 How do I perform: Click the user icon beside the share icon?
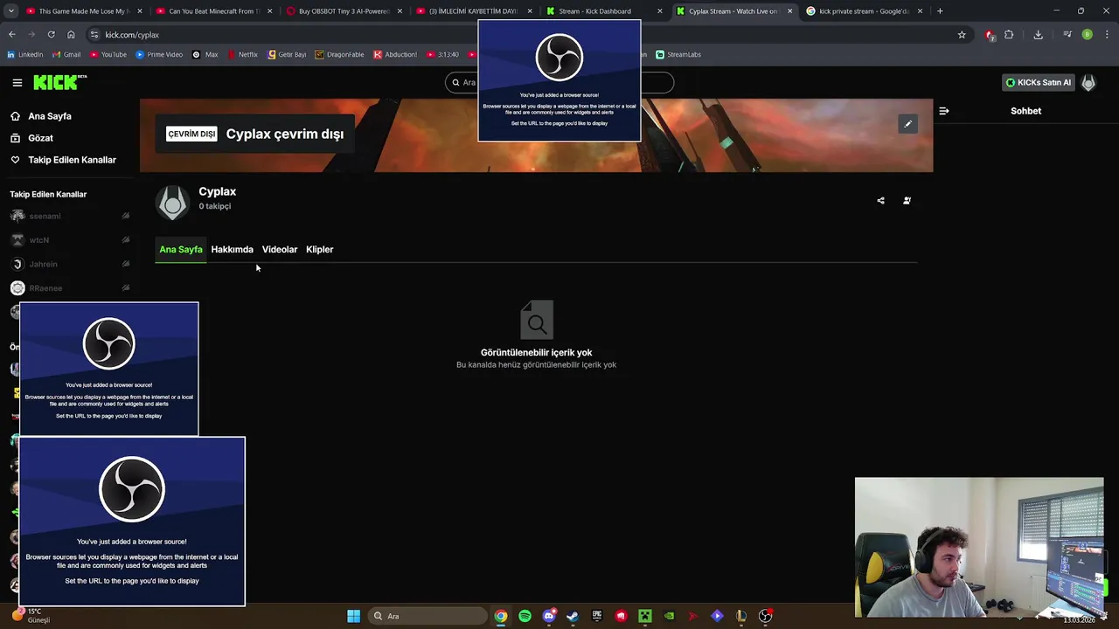click(907, 201)
